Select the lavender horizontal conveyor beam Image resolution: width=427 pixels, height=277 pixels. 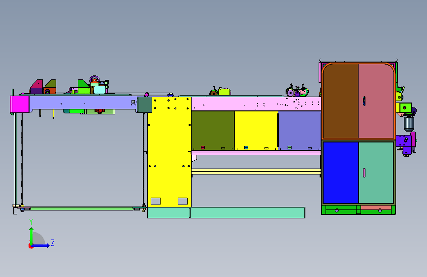tap(83, 103)
